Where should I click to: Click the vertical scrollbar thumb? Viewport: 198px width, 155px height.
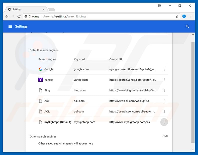pyautogui.click(x=193, y=93)
